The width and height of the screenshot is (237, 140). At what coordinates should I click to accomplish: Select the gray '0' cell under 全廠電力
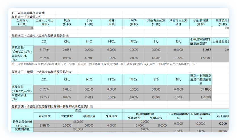click(x=22, y=28)
